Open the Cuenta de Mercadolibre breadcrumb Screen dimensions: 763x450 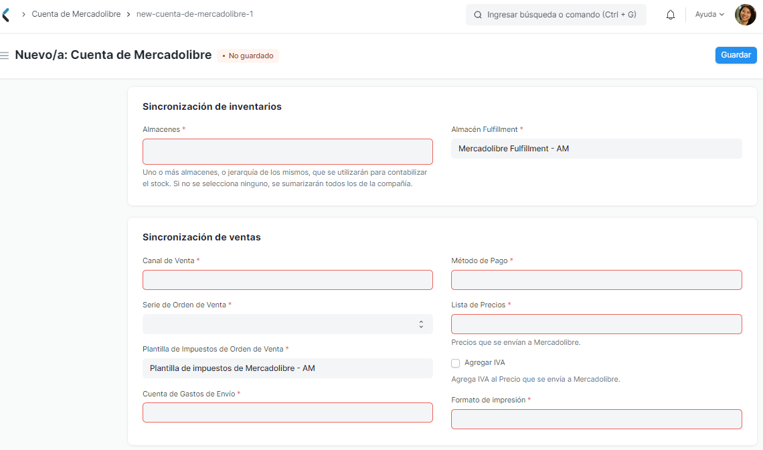(x=76, y=14)
